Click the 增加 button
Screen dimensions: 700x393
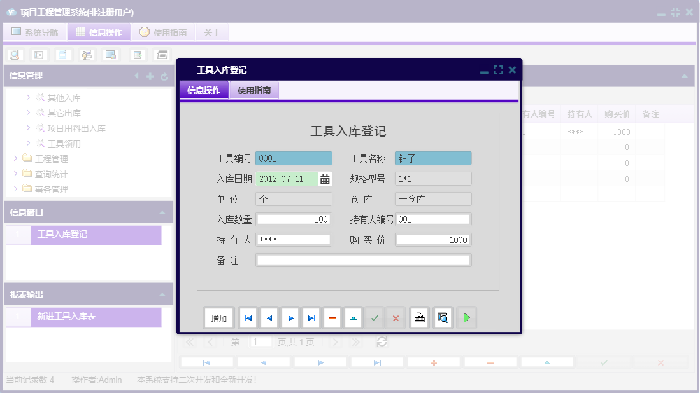pyautogui.click(x=219, y=317)
